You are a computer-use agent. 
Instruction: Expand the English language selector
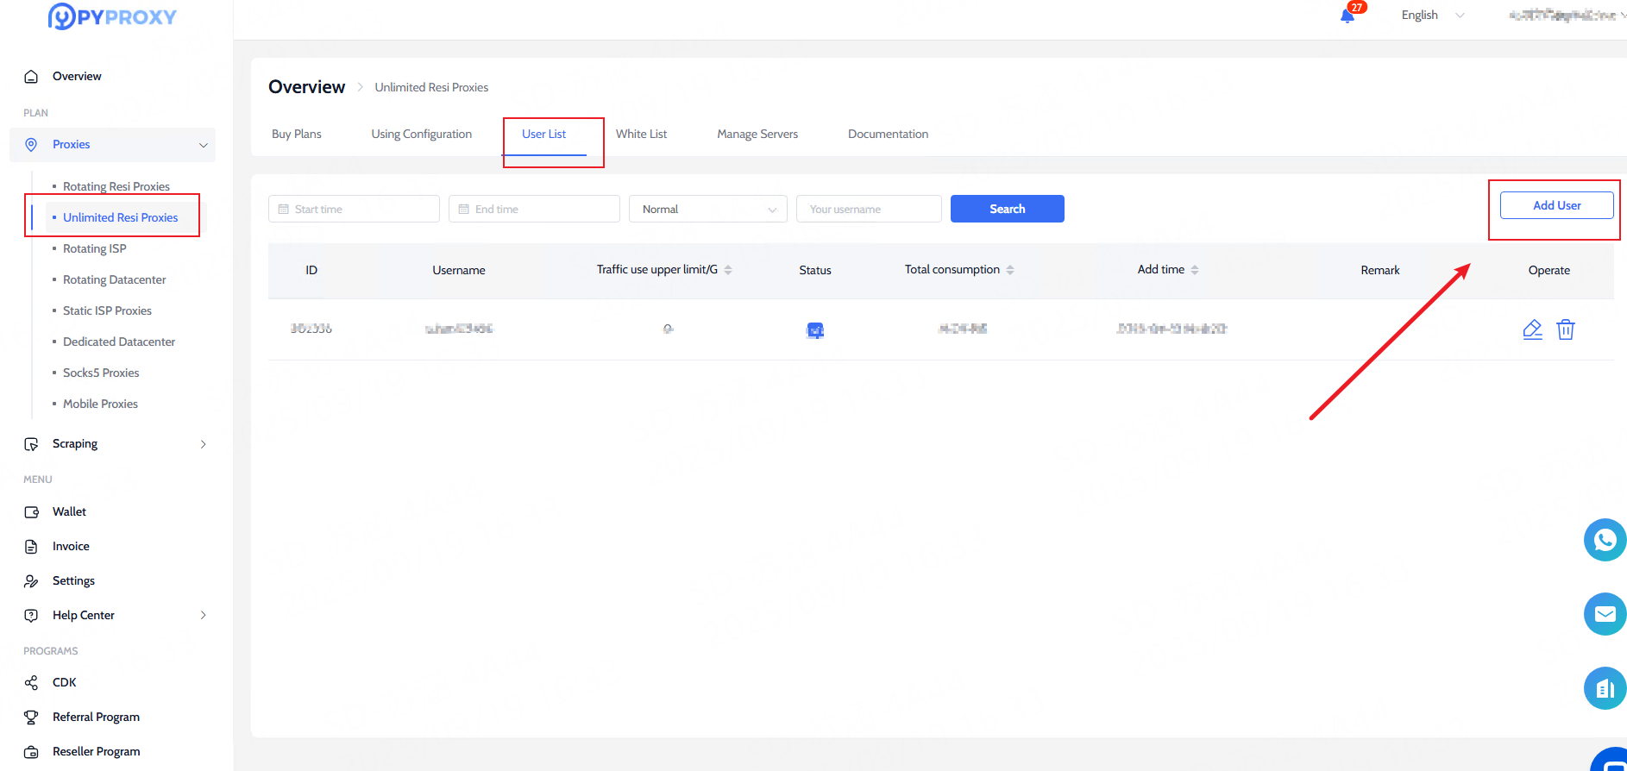point(1432,15)
